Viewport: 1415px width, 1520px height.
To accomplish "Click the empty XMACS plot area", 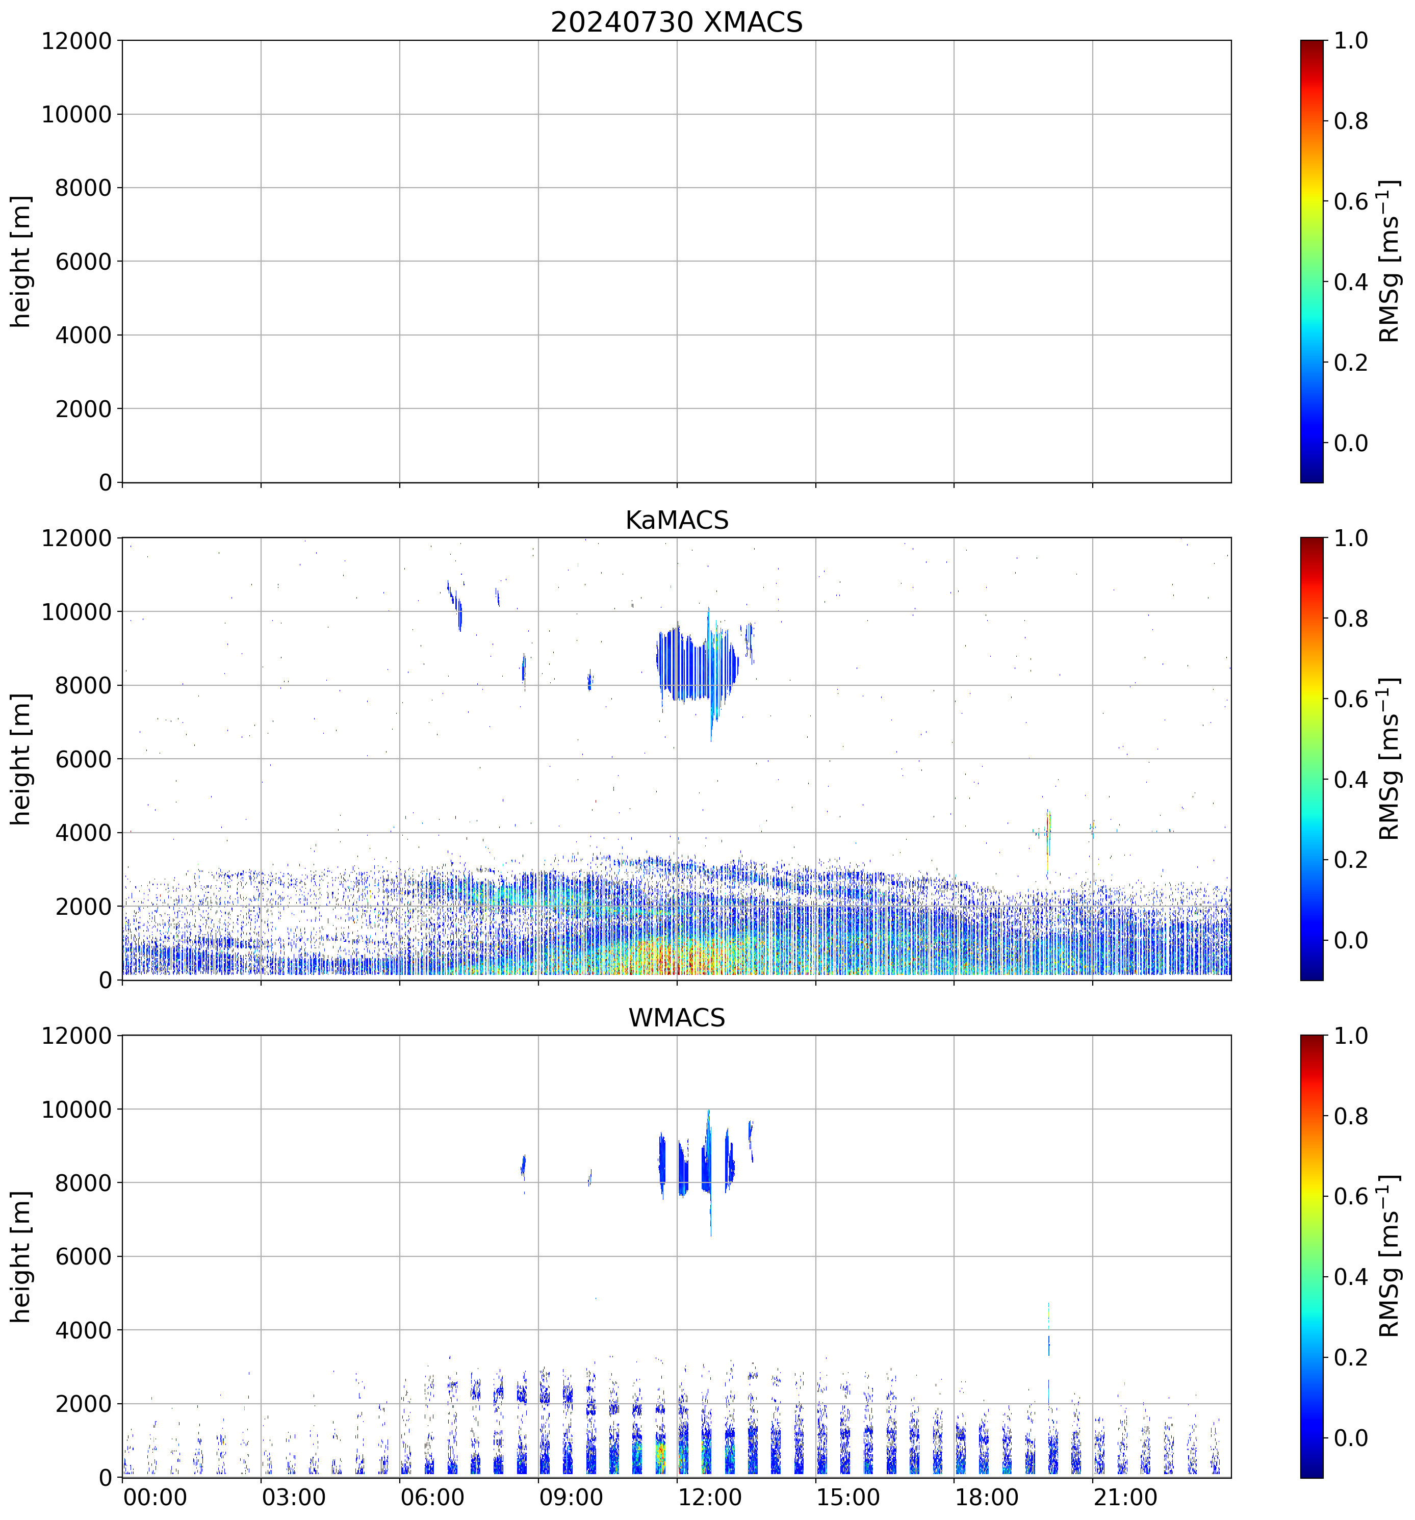I will 676,261.
